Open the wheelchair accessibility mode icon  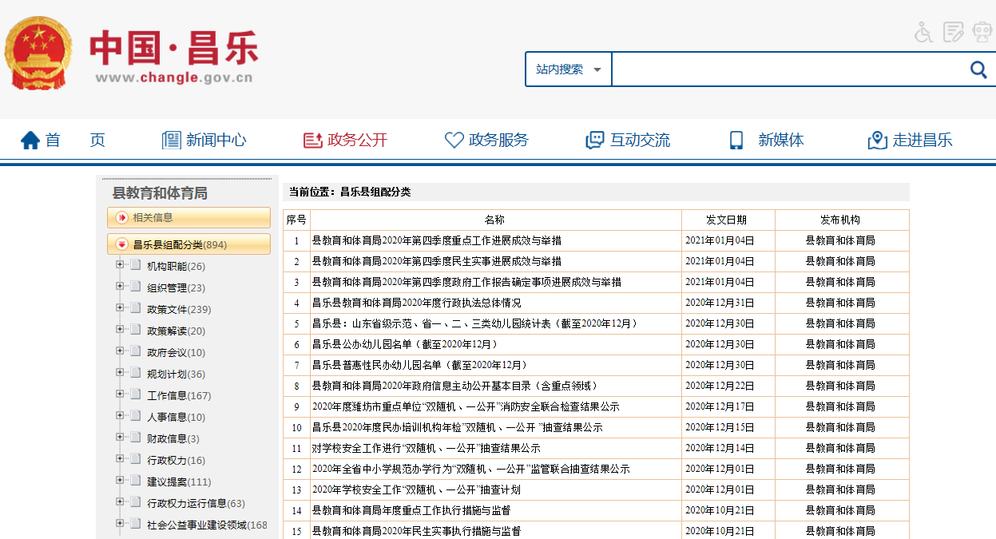(923, 33)
